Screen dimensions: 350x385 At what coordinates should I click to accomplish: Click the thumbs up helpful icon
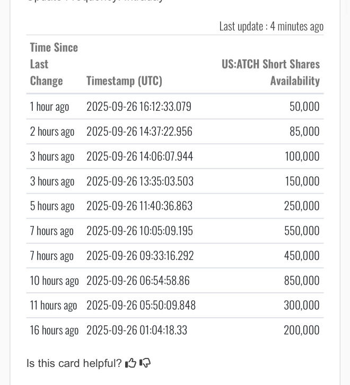(x=130, y=363)
